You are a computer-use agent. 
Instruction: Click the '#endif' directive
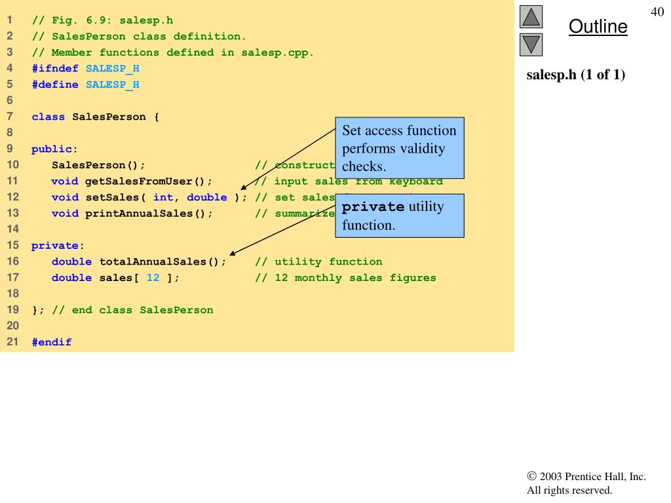coord(52,342)
